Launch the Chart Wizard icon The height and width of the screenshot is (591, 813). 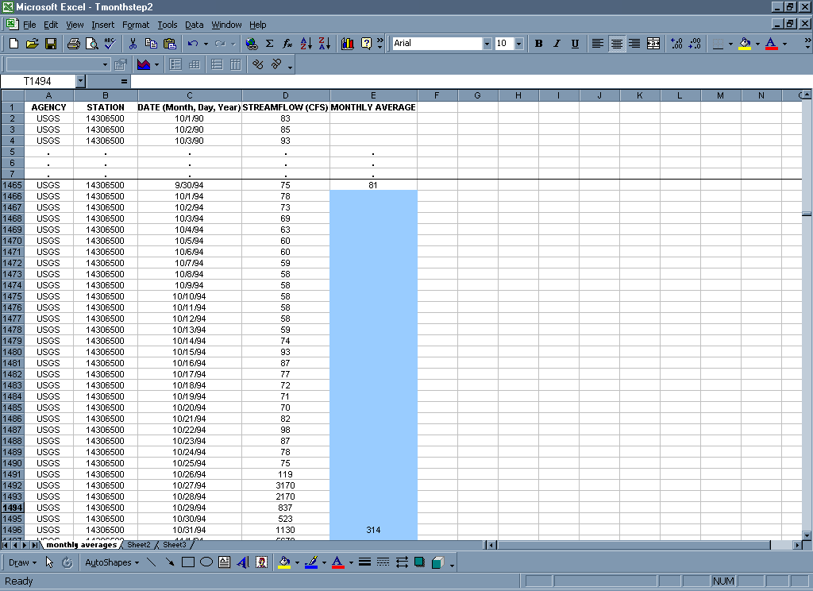(x=348, y=44)
